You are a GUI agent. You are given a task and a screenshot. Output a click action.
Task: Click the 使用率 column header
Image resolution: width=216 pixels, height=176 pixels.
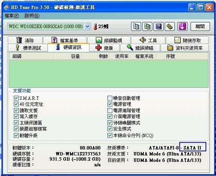[x=121, y=56]
